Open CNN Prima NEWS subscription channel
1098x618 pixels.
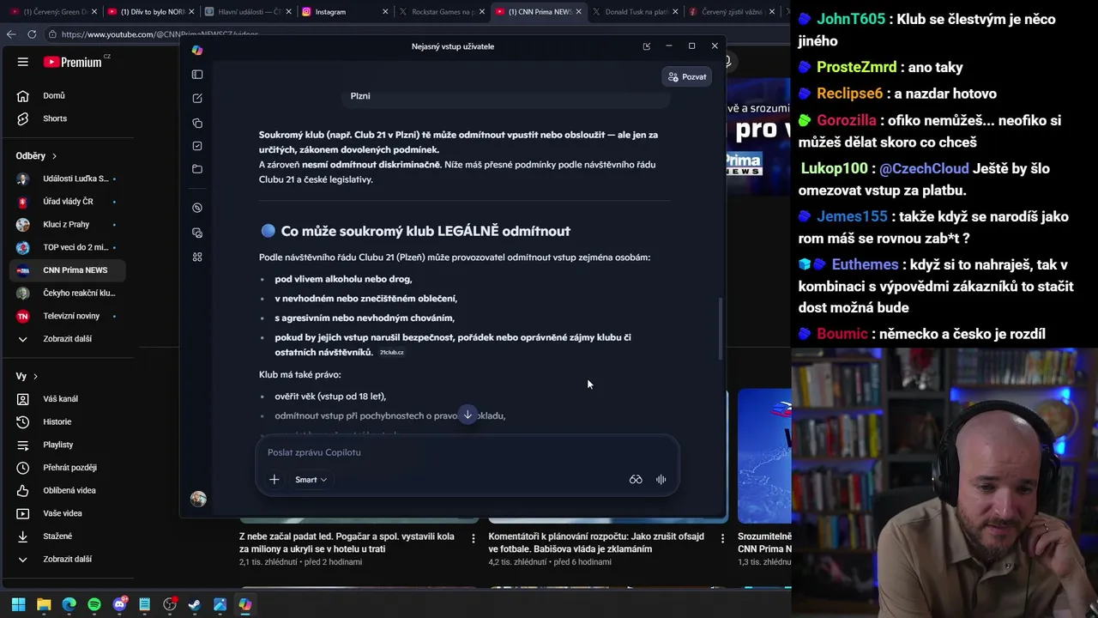tap(67, 270)
